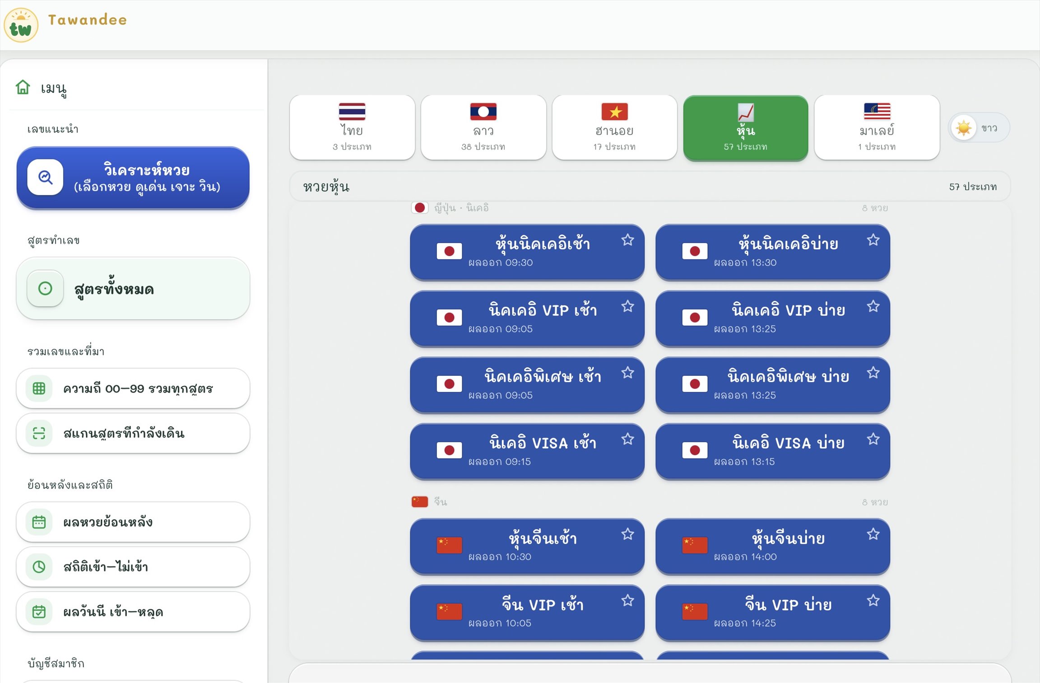This screenshot has width=1040, height=683.
Task: Click the Tawandee tw logo
Action: click(x=21, y=25)
